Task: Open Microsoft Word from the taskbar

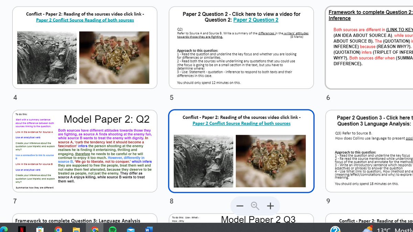Action: click(x=149, y=229)
